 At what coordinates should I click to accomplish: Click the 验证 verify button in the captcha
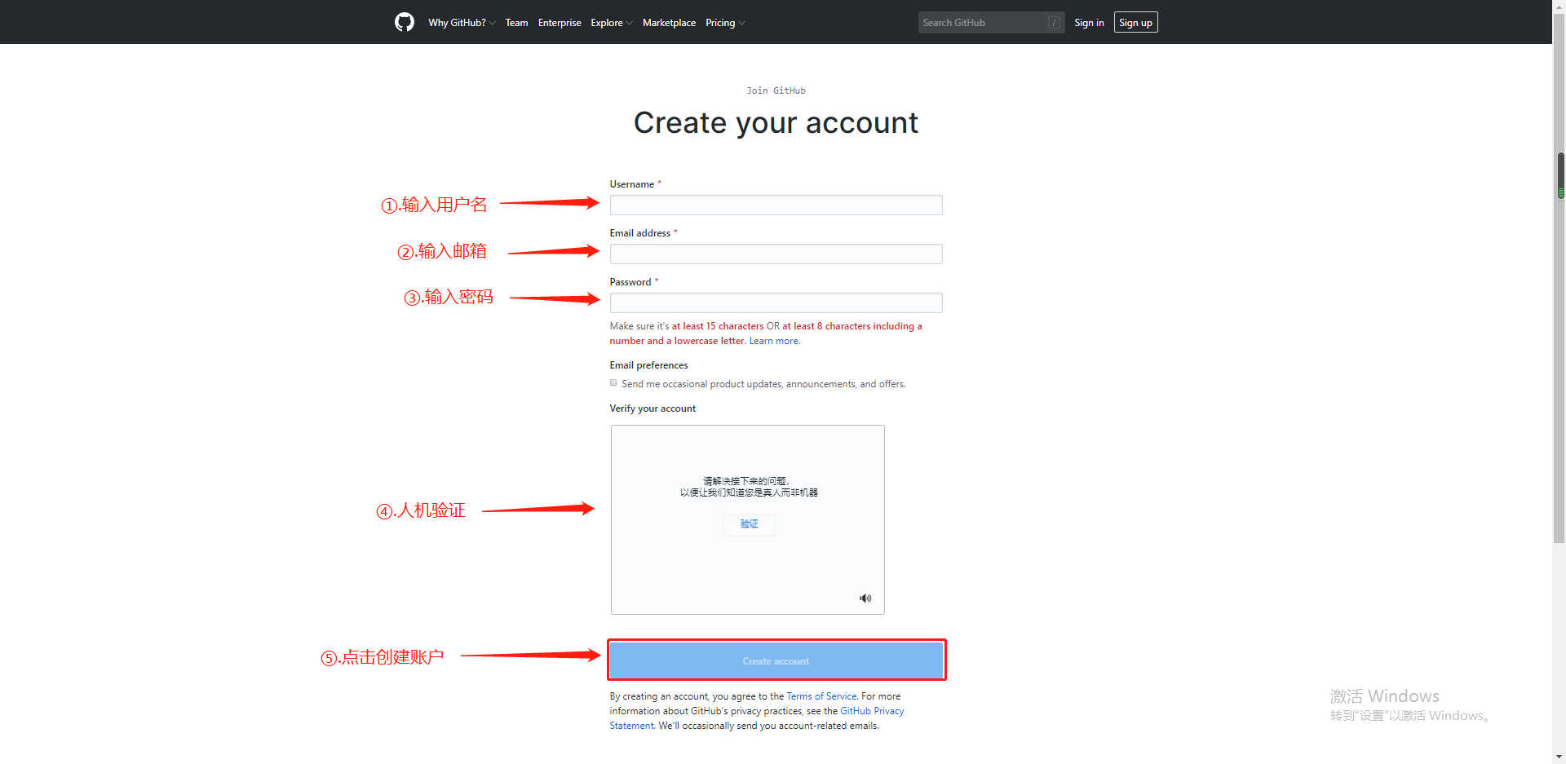coord(748,524)
